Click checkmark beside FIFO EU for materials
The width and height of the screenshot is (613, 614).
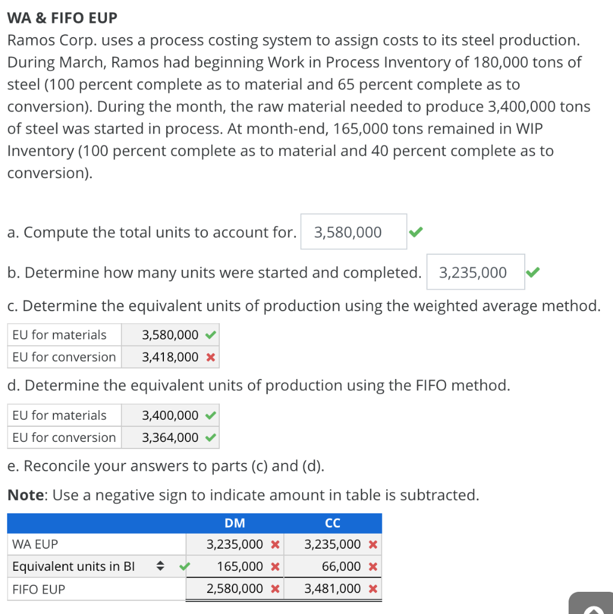click(x=210, y=415)
